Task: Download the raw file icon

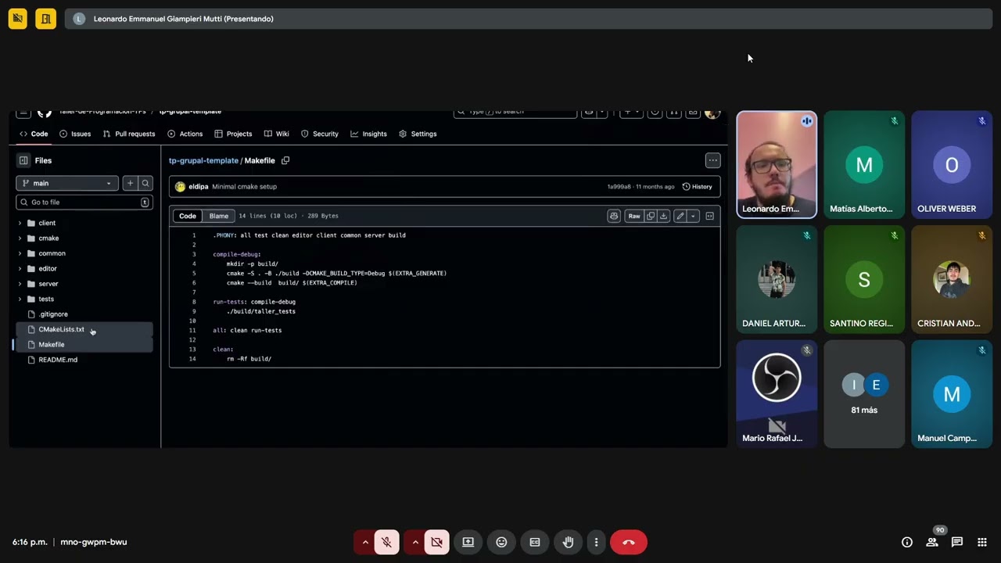Action: [x=663, y=216]
